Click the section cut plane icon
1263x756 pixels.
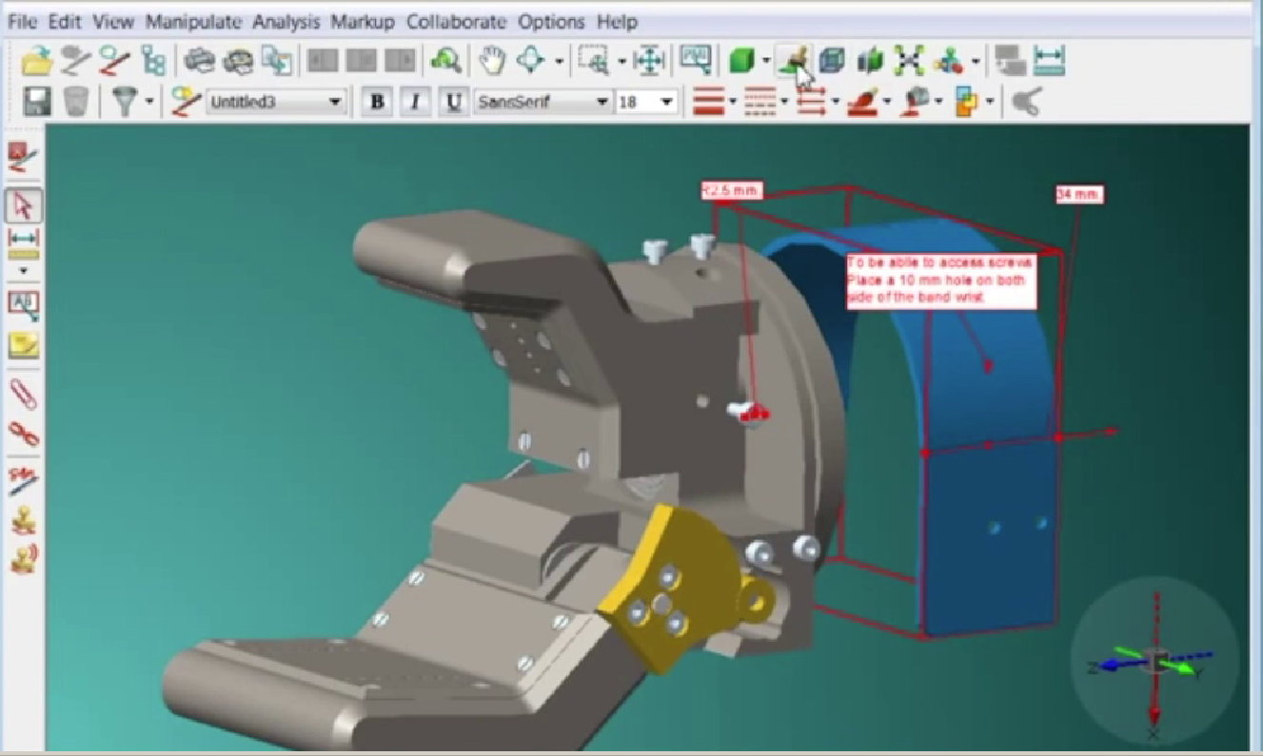pos(870,62)
